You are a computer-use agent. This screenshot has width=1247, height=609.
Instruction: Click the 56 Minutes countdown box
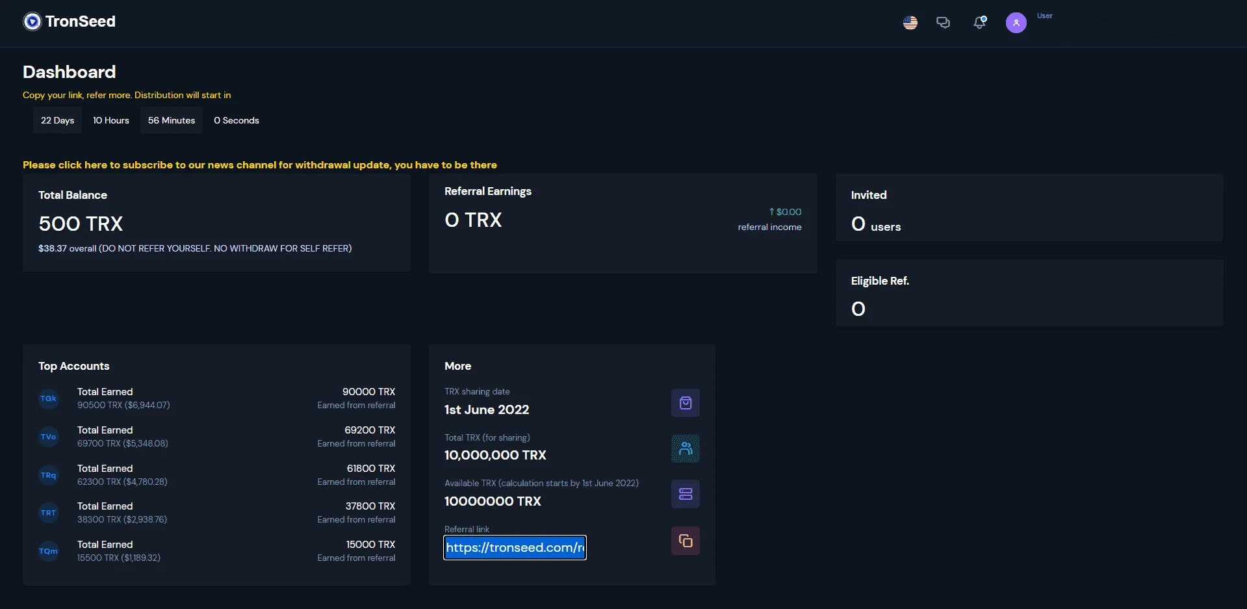pos(172,120)
